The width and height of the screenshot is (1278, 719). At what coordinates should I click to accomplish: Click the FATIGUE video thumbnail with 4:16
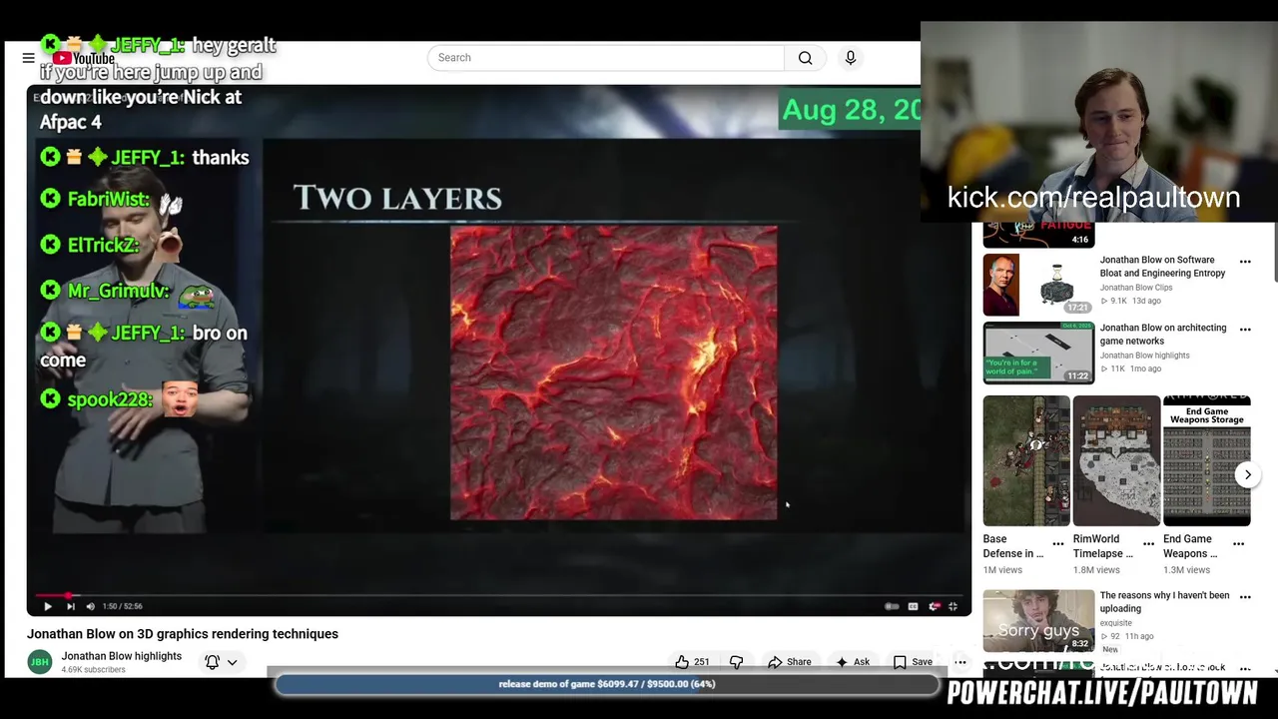tap(1038, 236)
